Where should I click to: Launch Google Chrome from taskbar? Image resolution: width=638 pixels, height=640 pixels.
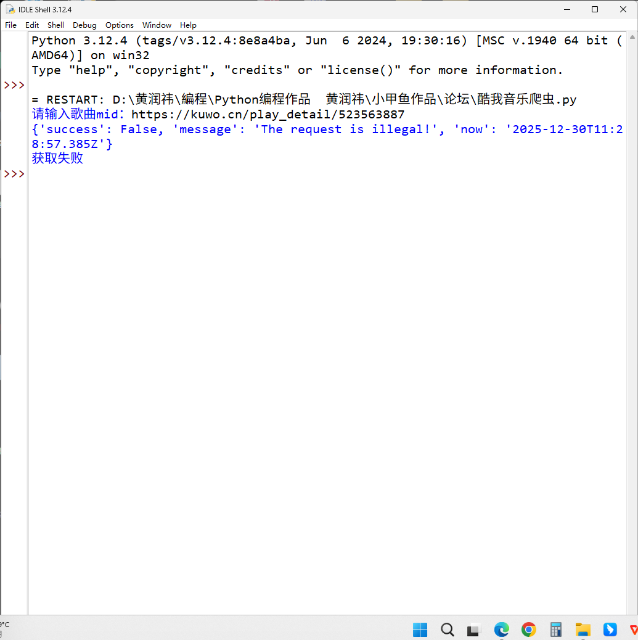click(528, 630)
